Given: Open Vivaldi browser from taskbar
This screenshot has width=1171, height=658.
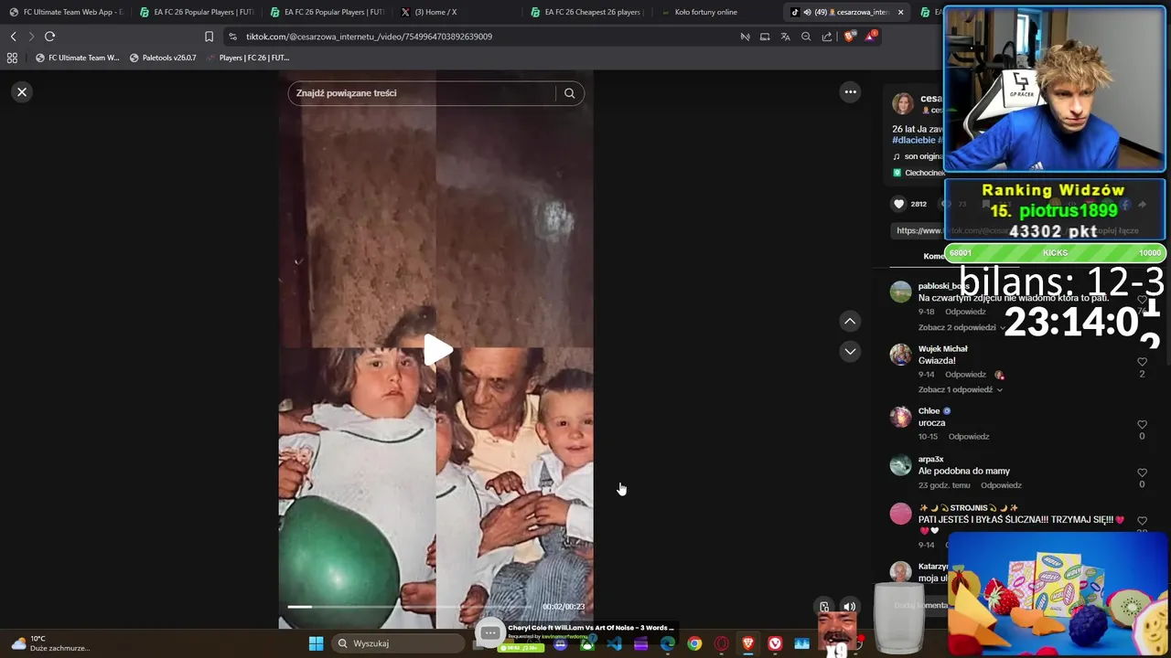Looking at the screenshot, I should point(775,643).
